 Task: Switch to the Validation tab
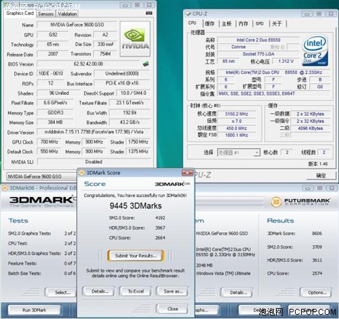[x=67, y=14]
